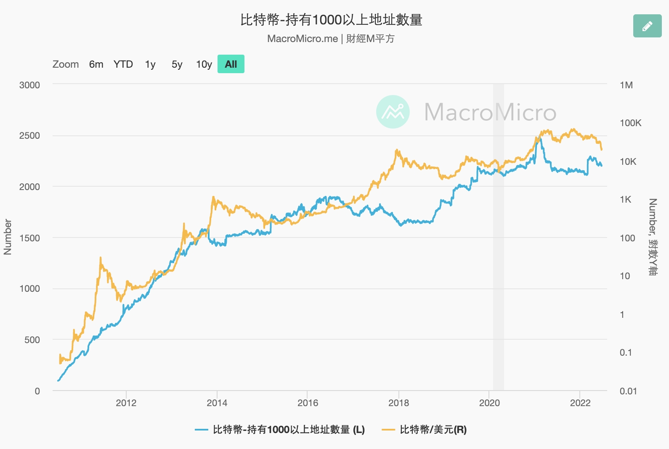This screenshot has width=669, height=449.
Task: Set zoom range to 1y
Action: [150, 64]
